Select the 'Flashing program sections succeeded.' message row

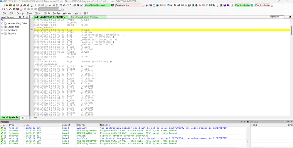[123, 136]
